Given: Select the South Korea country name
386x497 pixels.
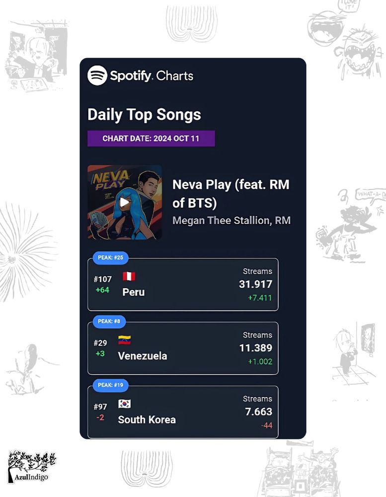Looking at the screenshot, I should pyautogui.click(x=147, y=419).
